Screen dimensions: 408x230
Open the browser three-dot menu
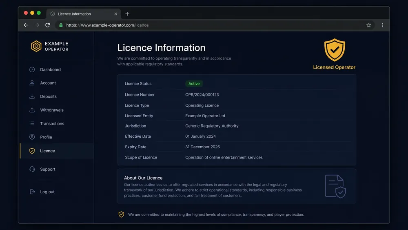click(382, 25)
